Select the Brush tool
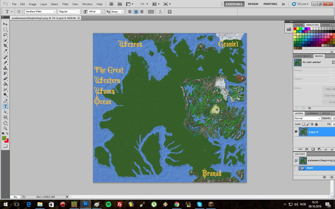 [5, 62]
